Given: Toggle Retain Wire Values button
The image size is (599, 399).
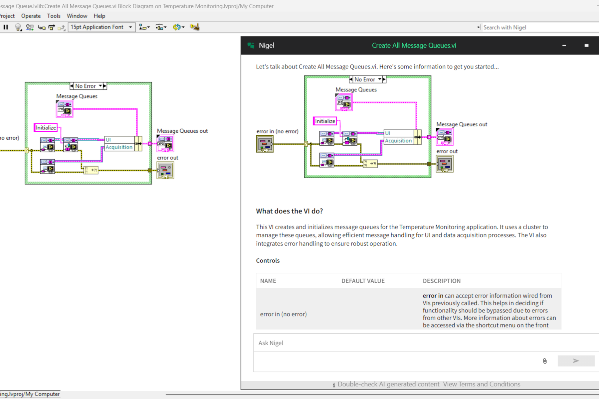Looking at the screenshot, I should pyautogui.click(x=30, y=27).
